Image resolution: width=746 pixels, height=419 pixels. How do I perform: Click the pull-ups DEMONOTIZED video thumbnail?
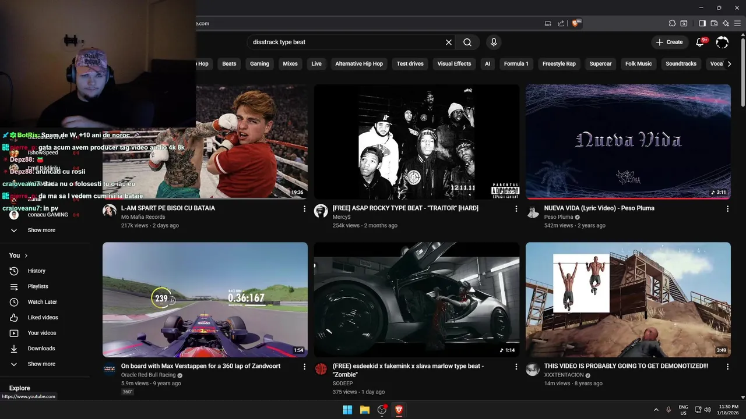628,300
